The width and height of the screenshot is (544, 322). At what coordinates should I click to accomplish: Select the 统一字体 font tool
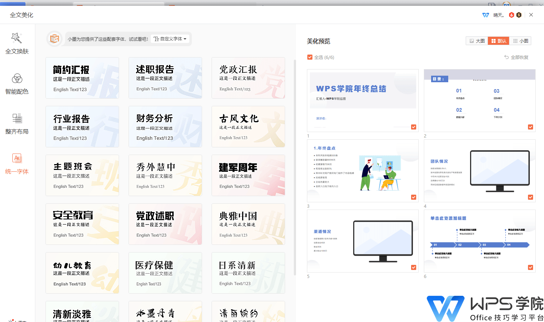pos(17,164)
